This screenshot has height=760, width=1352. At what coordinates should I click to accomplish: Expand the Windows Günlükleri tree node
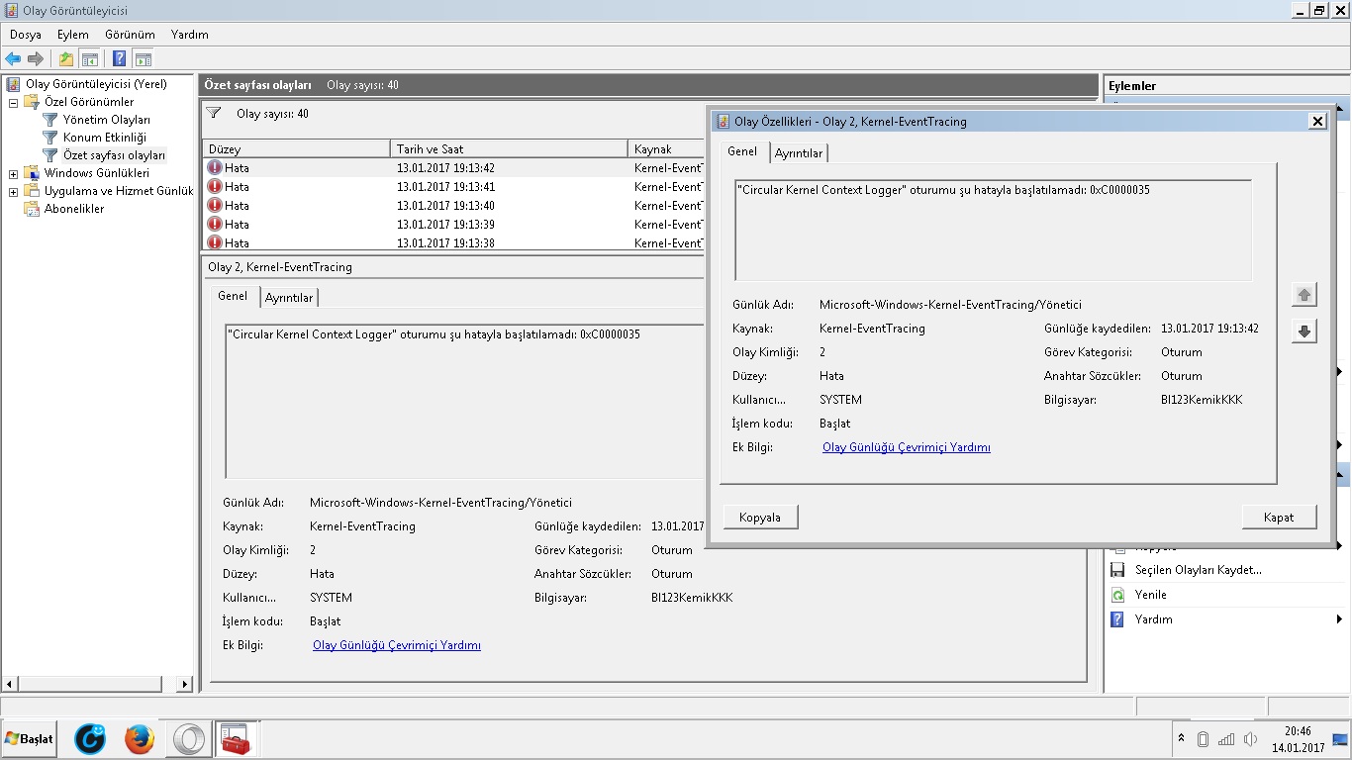click(13, 173)
